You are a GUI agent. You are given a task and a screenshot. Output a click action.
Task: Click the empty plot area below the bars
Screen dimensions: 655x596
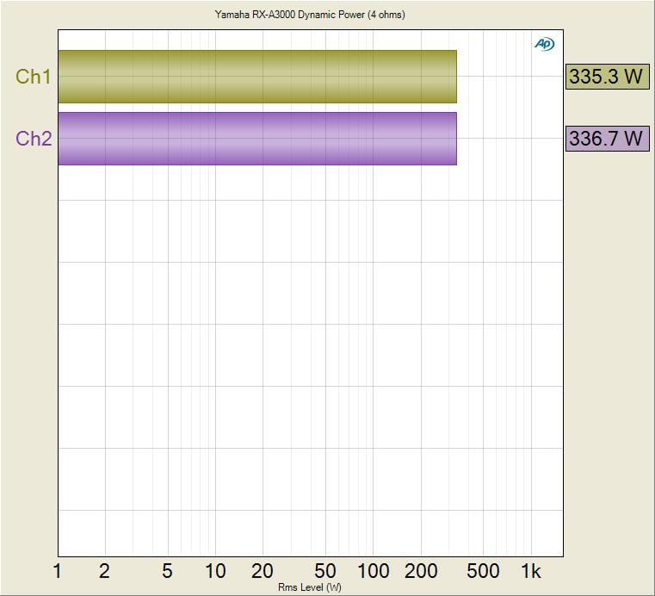pos(310,362)
